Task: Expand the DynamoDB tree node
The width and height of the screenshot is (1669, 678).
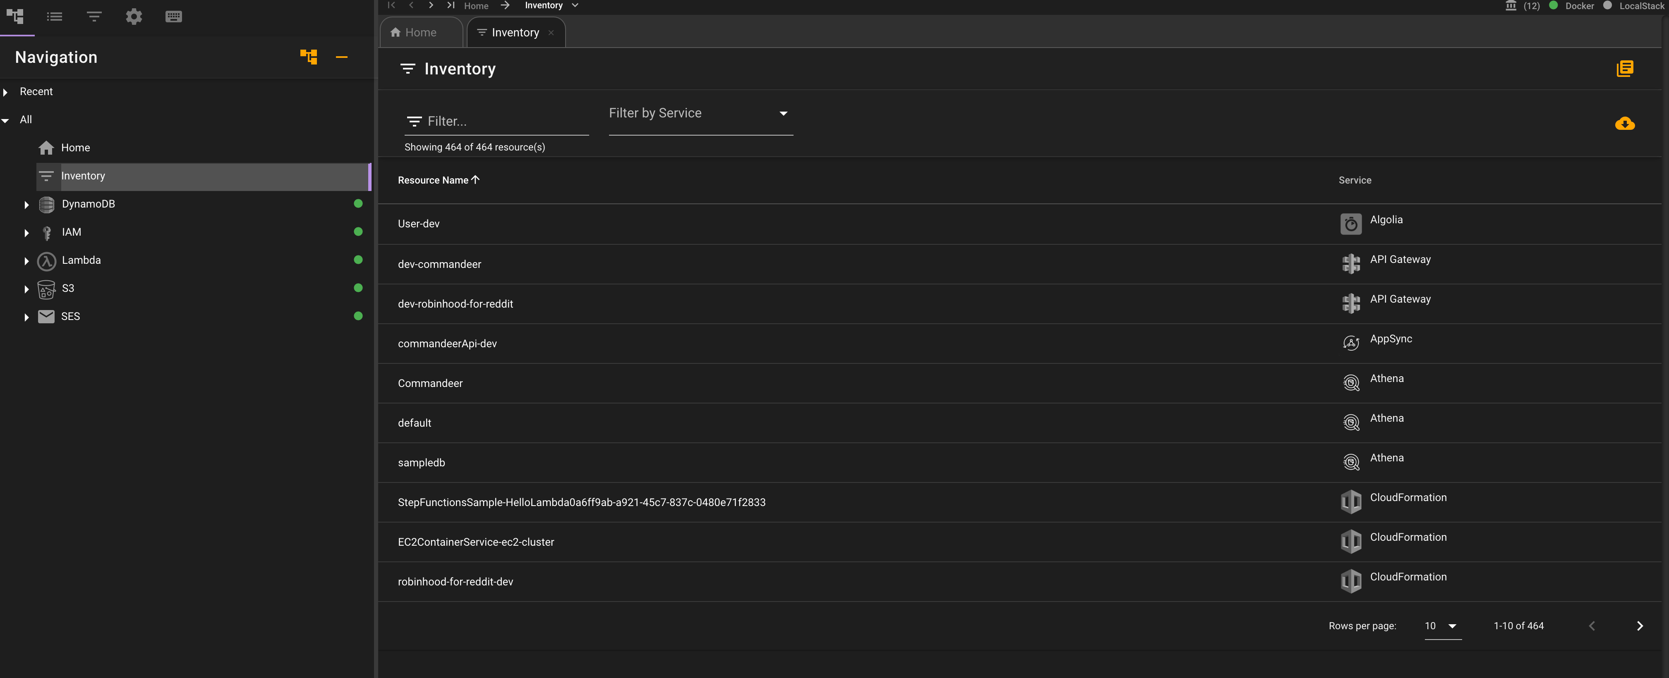Action: (26, 205)
